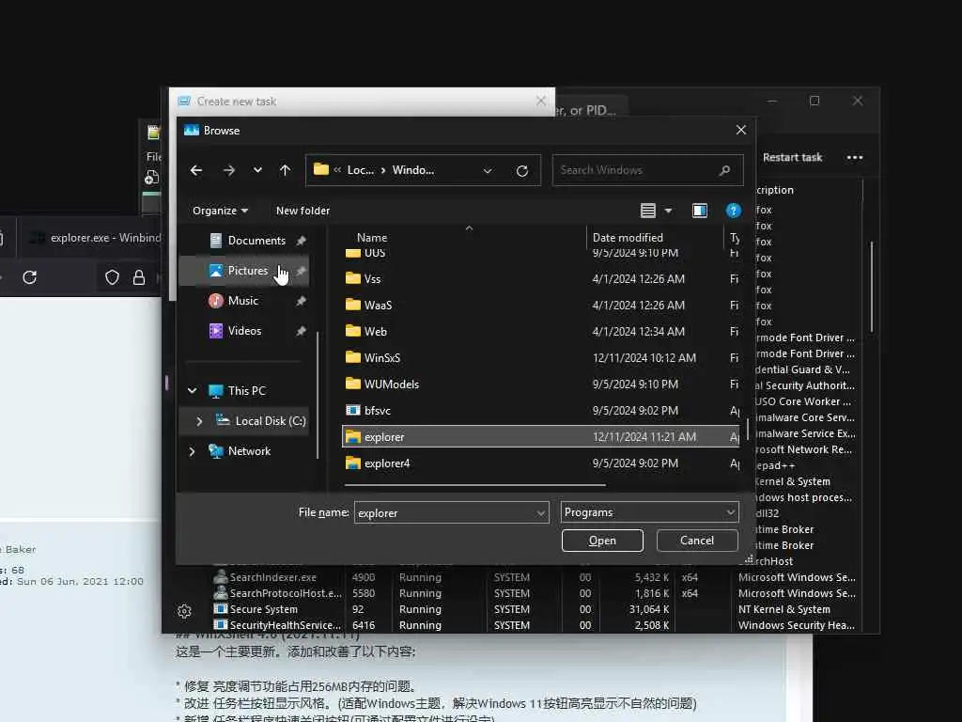Open Task Manager more options menu
962x722 pixels.
[x=855, y=158]
